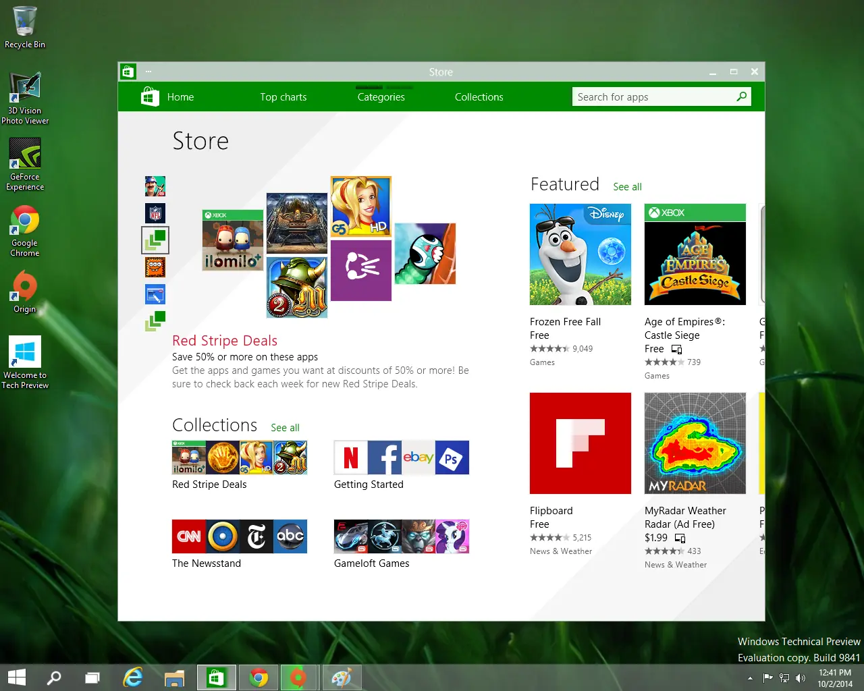Open GeForce Experience desktop shortcut

[25, 165]
